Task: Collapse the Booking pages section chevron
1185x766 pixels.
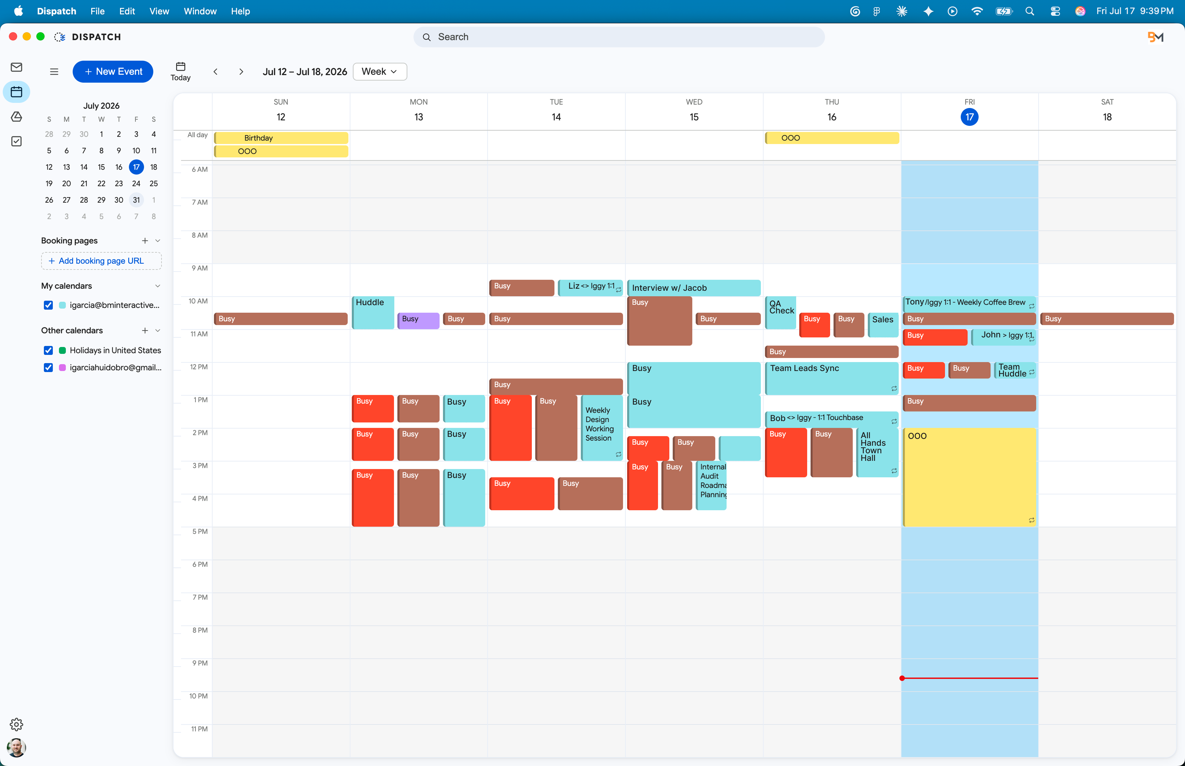Action: pos(158,241)
